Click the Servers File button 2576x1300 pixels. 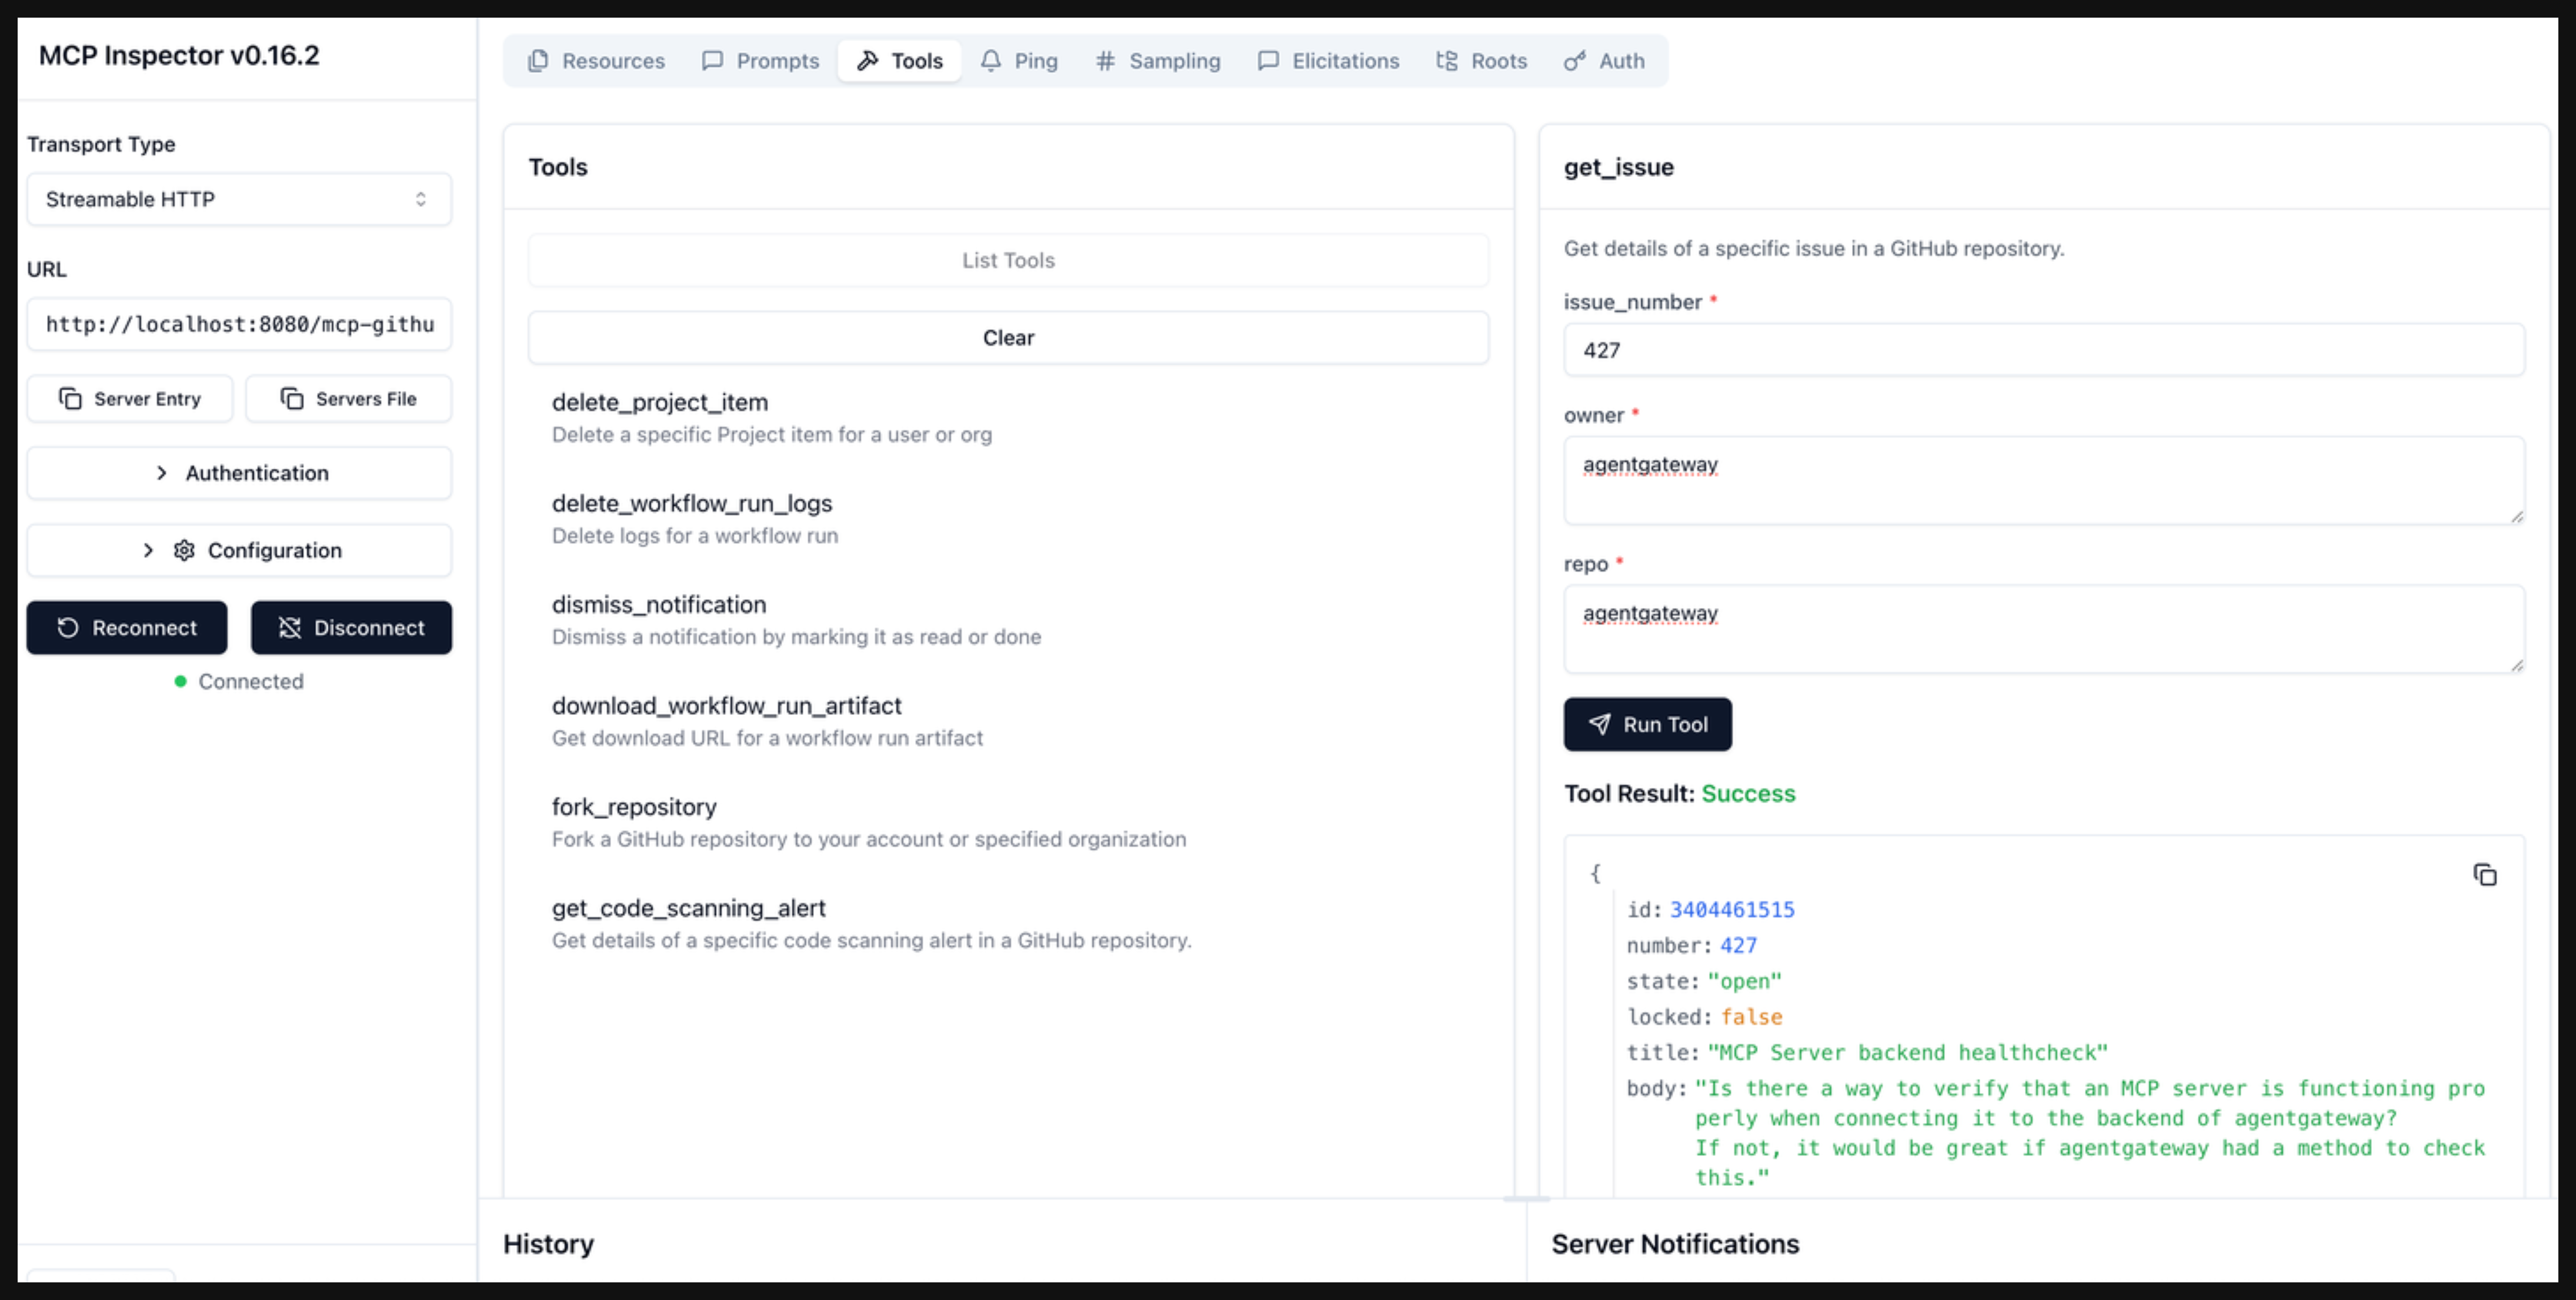pyautogui.click(x=348, y=399)
